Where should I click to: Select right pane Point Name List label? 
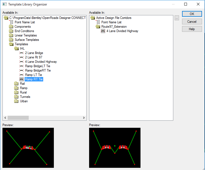click(x=112, y=22)
